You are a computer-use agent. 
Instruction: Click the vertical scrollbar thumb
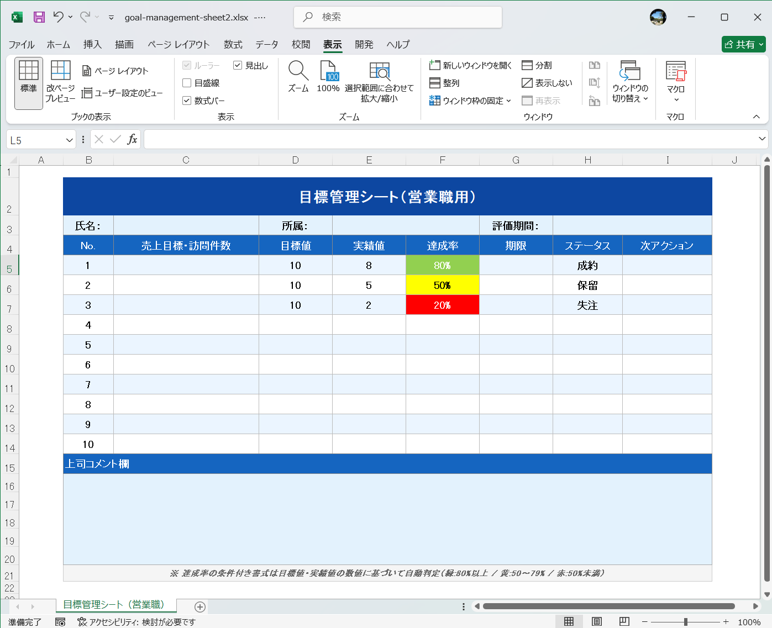(767, 373)
